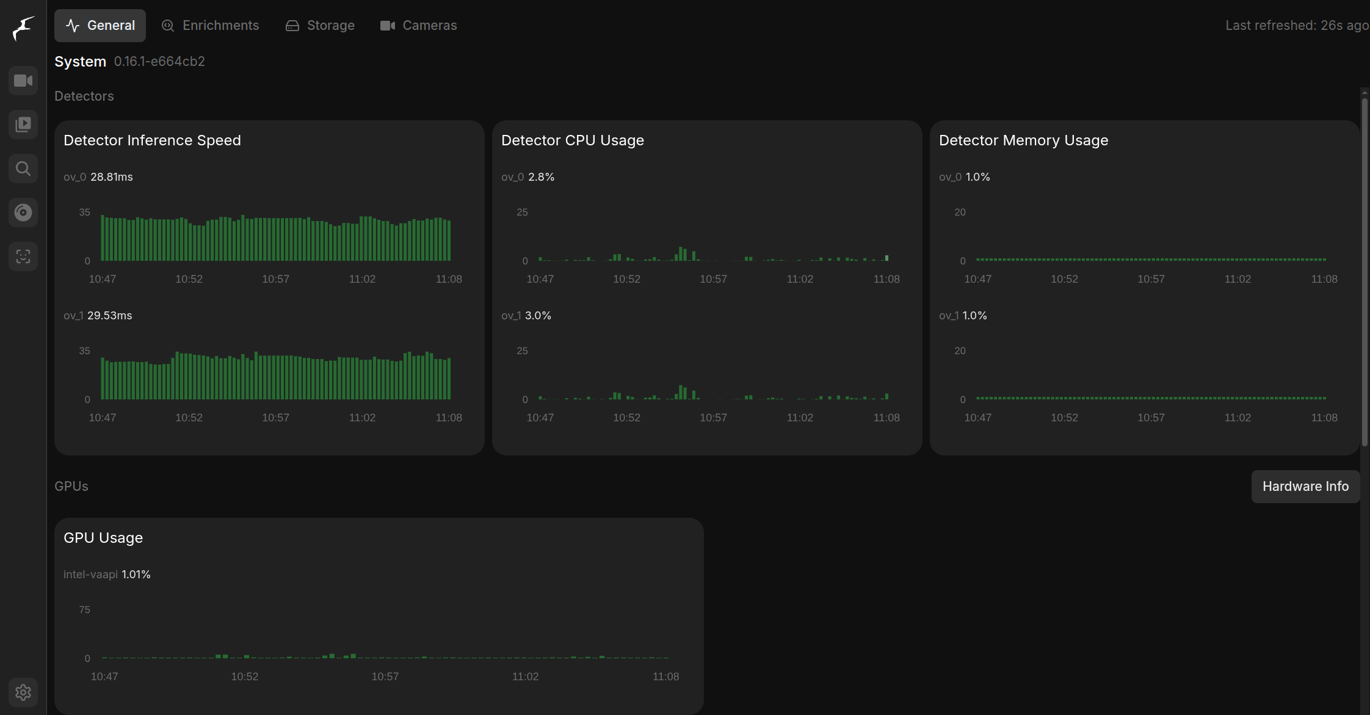Click the Detector CPU Usage title
This screenshot has height=715, width=1370.
(573, 140)
